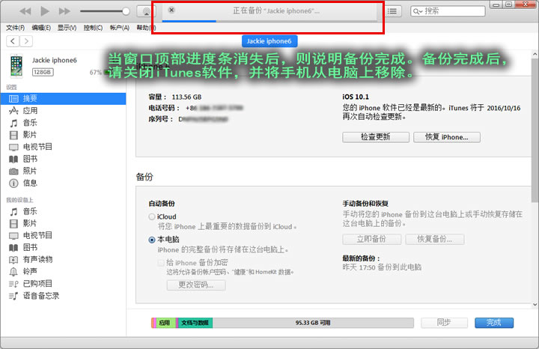Screen dimensions: 539x349
Task: Open the 编辑(E) menu
Action: point(41,28)
